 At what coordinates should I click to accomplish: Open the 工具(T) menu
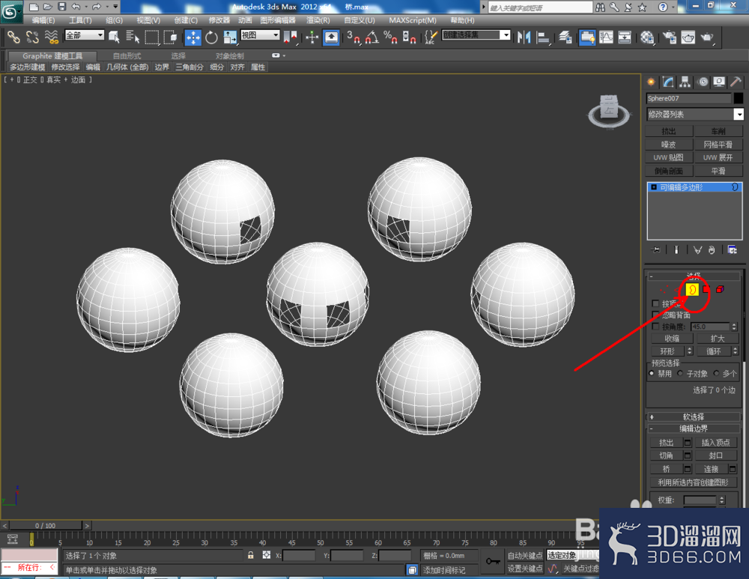point(80,20)
